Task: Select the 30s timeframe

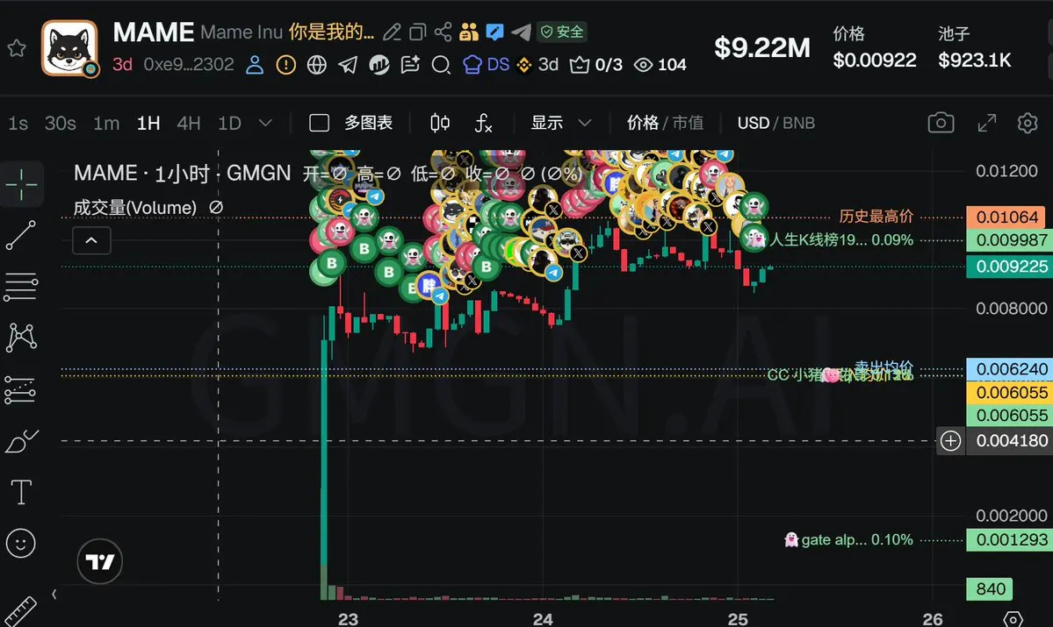Action: pos(61,124)
